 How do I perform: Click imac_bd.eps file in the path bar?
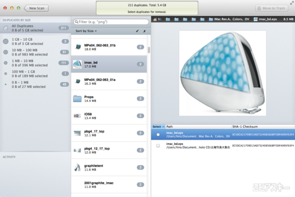coord(265,19)
